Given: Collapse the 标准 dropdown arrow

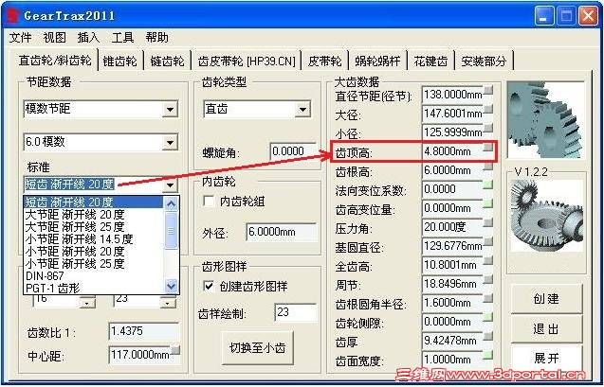Looking at the screenshot, I should coord(170,185).
